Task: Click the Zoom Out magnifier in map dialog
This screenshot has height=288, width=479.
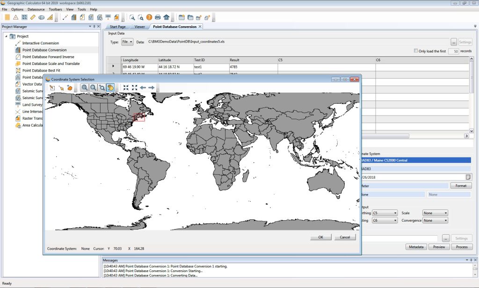Action: [93, 87]
